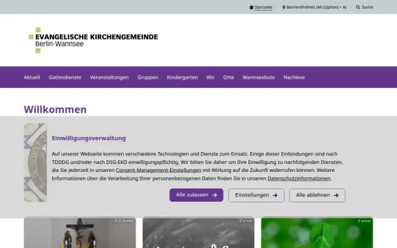Reject all with Alle ablehnen
Viewport: 397px width, 248px height.
point(317,195)
